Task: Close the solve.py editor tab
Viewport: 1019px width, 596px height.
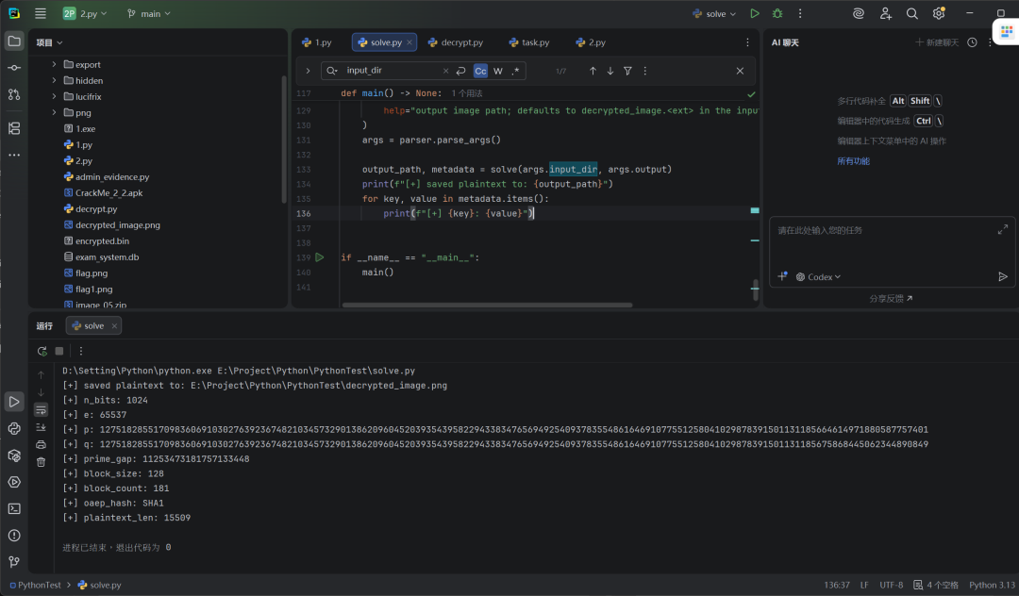Action: (x=409, y=42)
